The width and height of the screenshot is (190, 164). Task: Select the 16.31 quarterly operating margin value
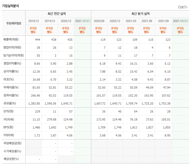click(x=134, y=64)
